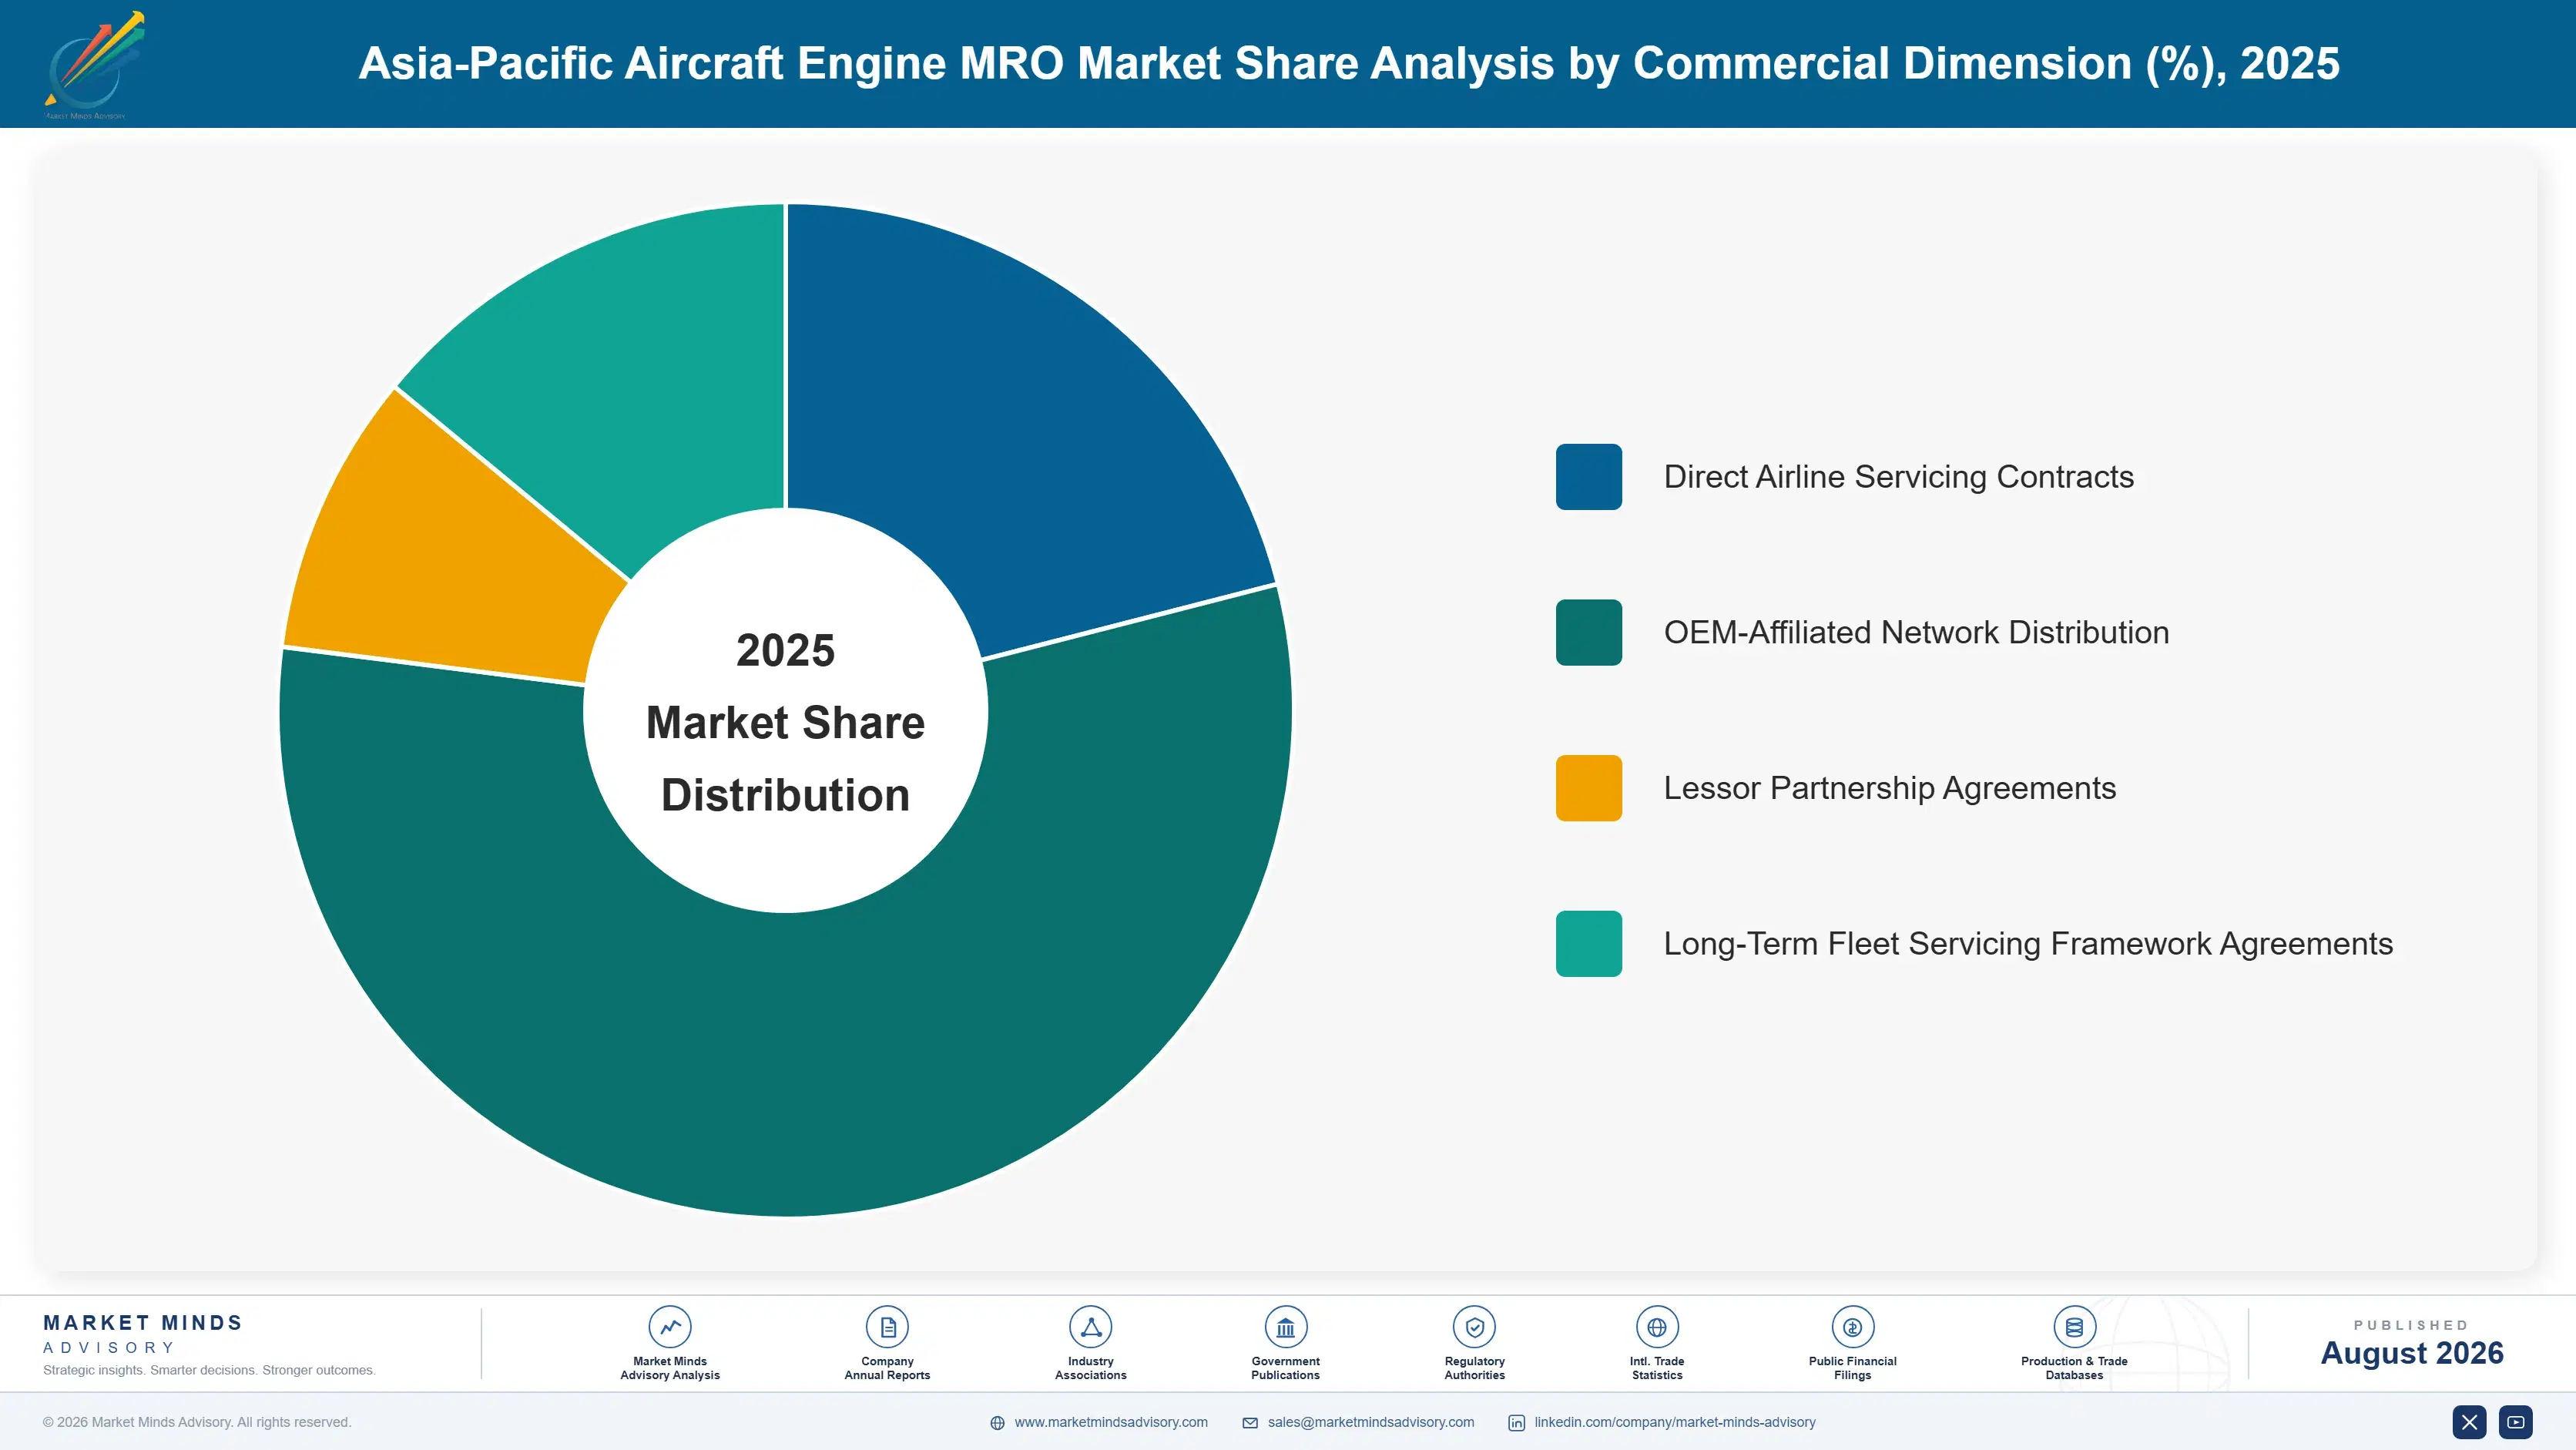Click the LinkedIn icon in footer

point(1517,1423)
